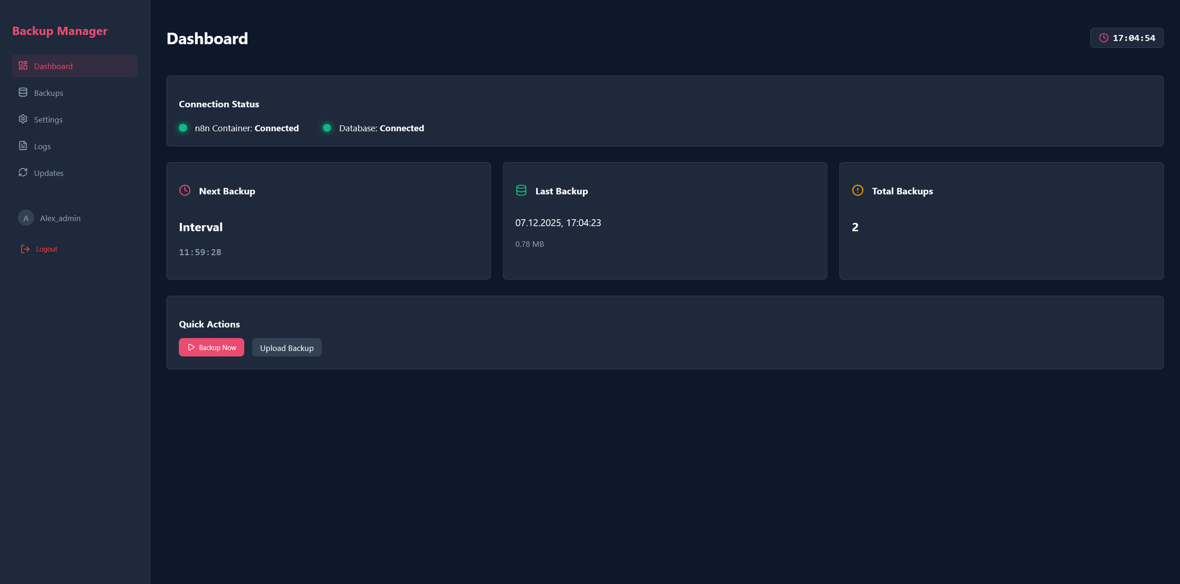Viewport: 1180px width, 584px height.
Task: Click the Backup Manager title
Action: coord(60,31)
